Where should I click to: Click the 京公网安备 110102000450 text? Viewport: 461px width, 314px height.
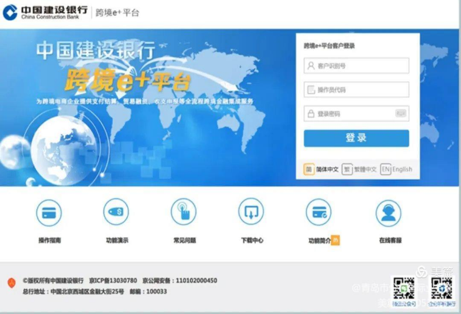coord(180,280)
